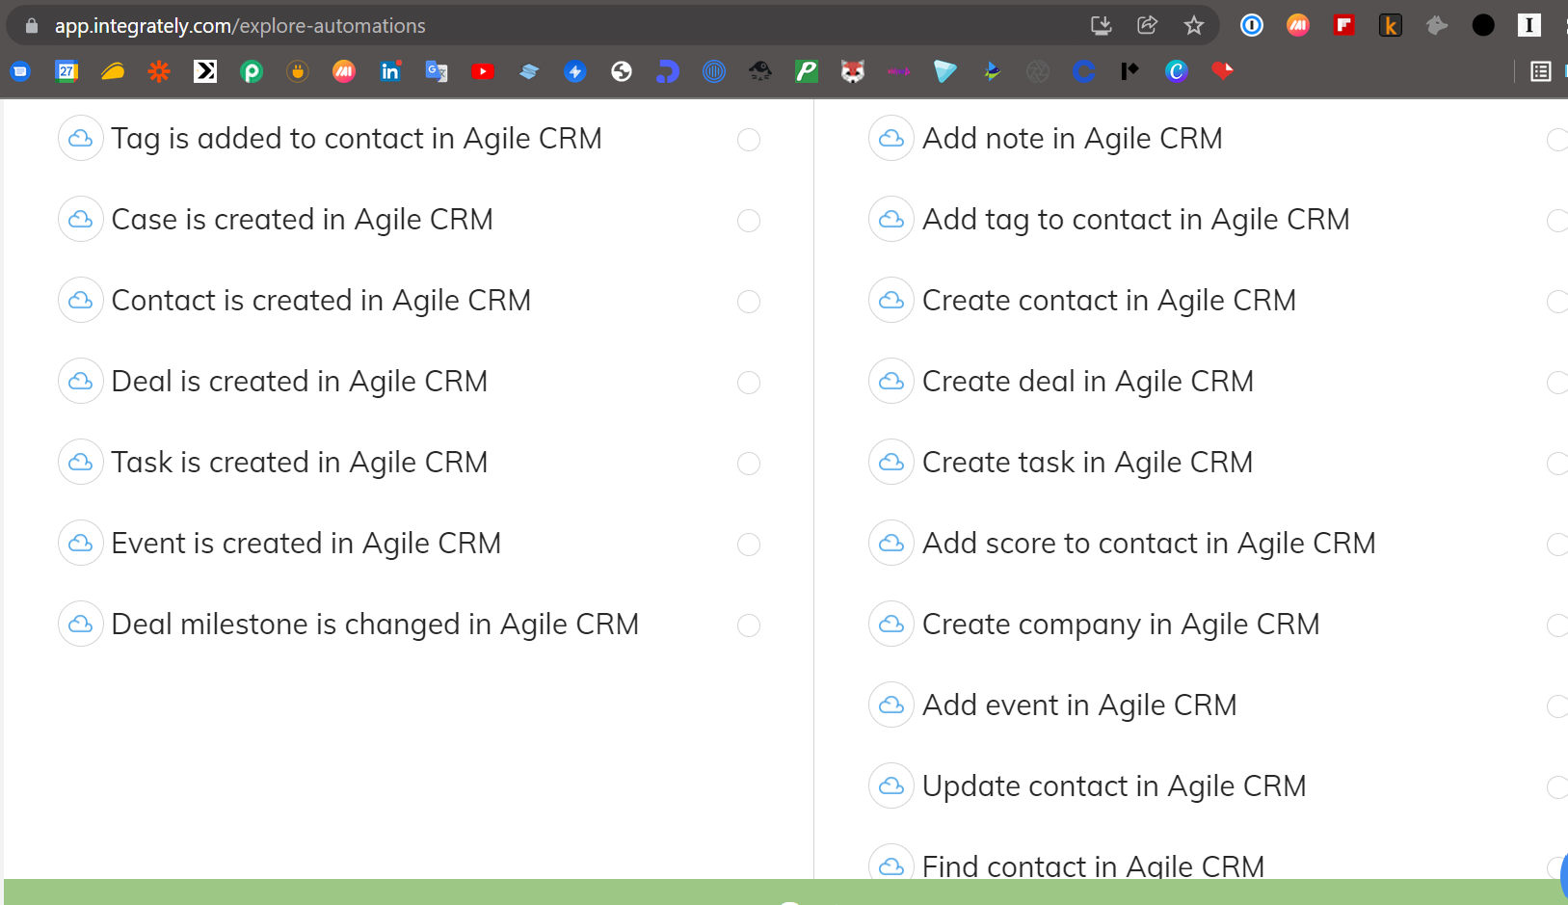Click Deal milestone is changed text

[x=375, y=625]
